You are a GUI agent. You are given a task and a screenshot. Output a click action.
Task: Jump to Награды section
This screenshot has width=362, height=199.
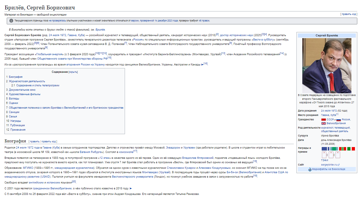tap(13, 121)
